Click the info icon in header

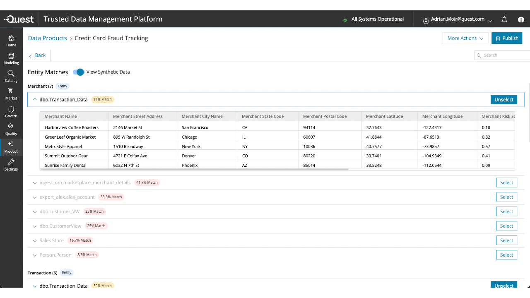click(x=521, y=19)
